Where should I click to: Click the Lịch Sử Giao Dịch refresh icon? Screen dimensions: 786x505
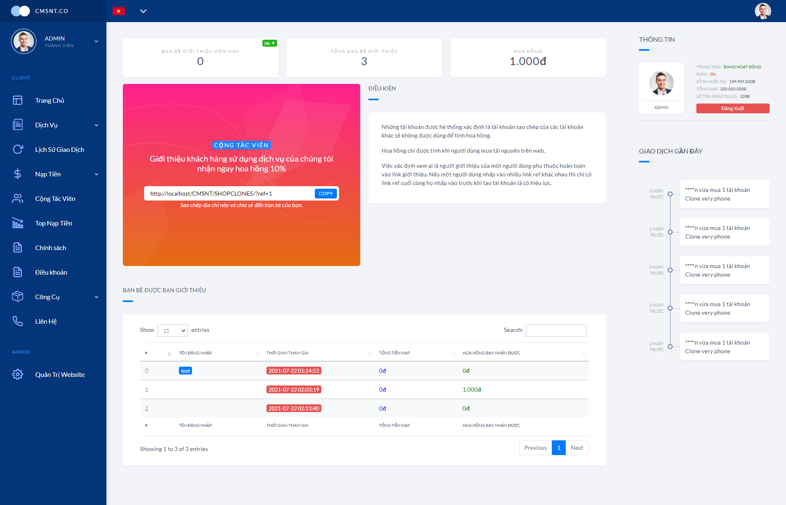[x=18, y=149]
